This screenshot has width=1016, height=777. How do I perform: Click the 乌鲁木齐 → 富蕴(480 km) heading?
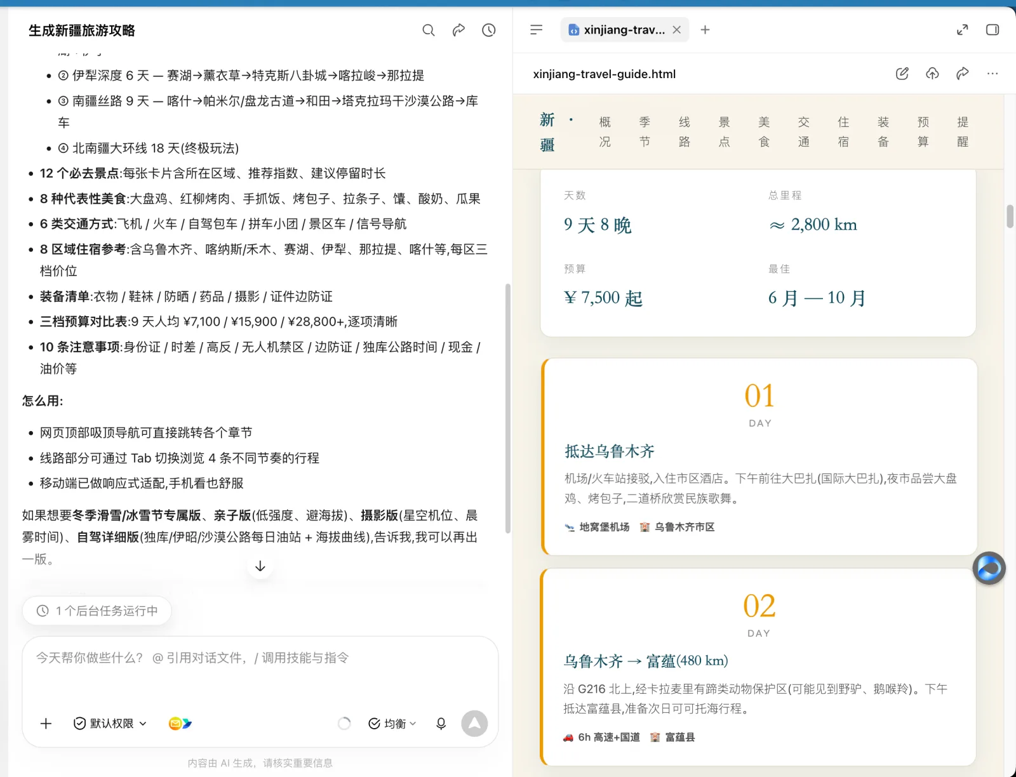[x=646, y=661]
